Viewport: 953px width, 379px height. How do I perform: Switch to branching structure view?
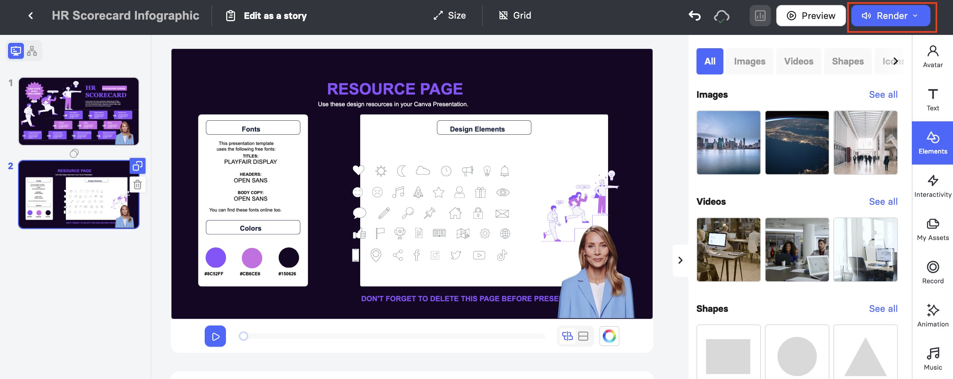pyautogui.click(x=32, y=51)
